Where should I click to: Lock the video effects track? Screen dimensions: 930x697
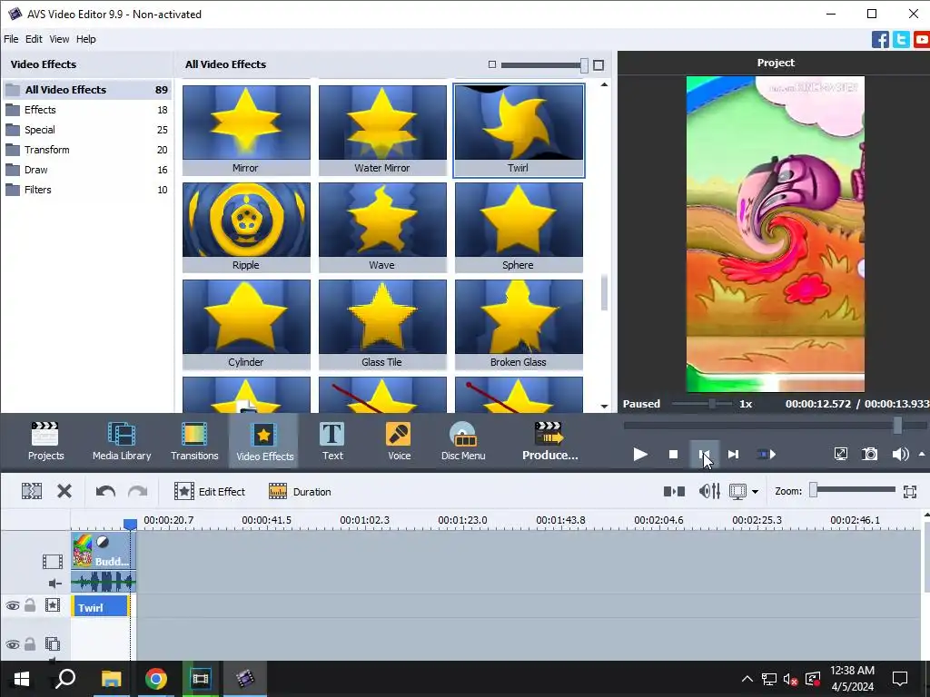[x=30, y=605]
